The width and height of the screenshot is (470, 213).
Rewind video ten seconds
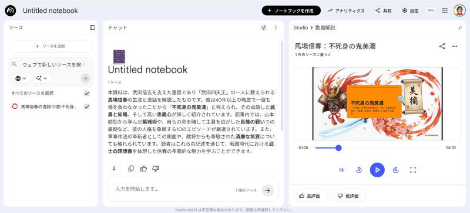(359, 170)
